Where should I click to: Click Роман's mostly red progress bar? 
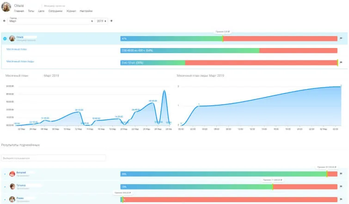(229, 199)
